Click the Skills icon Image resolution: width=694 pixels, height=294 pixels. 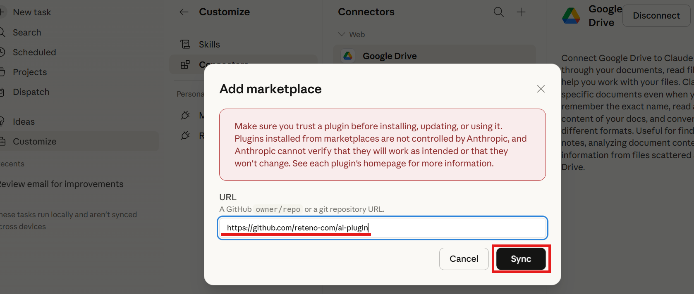(185, 44)
